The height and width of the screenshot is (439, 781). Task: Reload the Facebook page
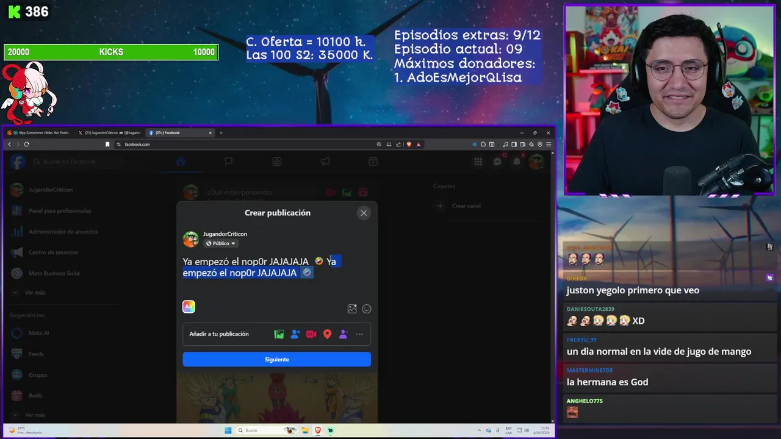click(x=26, y=145)
